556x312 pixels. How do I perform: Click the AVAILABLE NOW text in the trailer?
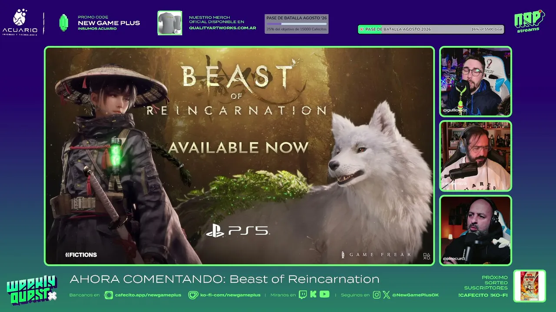(x=238, y=147)
